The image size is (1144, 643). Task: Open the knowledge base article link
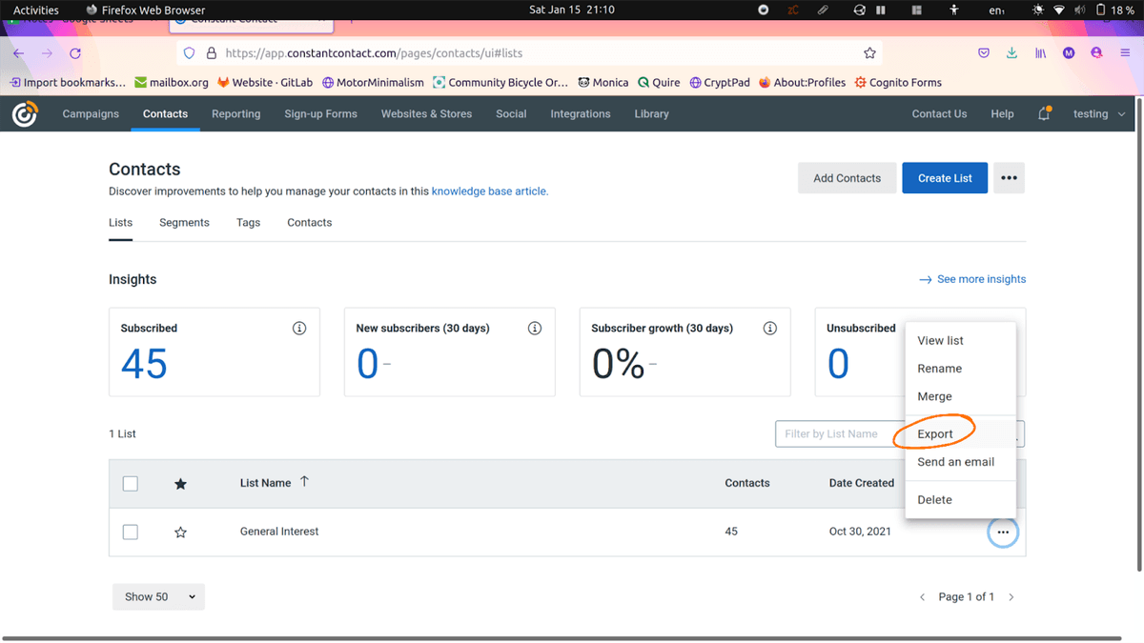pos(490,191)
